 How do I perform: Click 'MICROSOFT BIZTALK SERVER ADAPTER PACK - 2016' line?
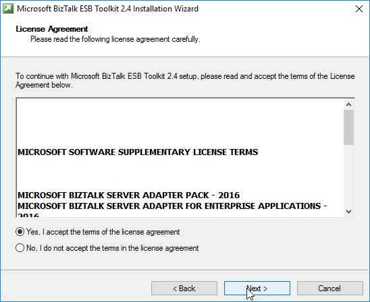[128, 195]
